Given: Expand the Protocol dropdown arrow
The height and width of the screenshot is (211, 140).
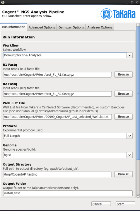Looking at the screenshot, I should pos(130,136).
